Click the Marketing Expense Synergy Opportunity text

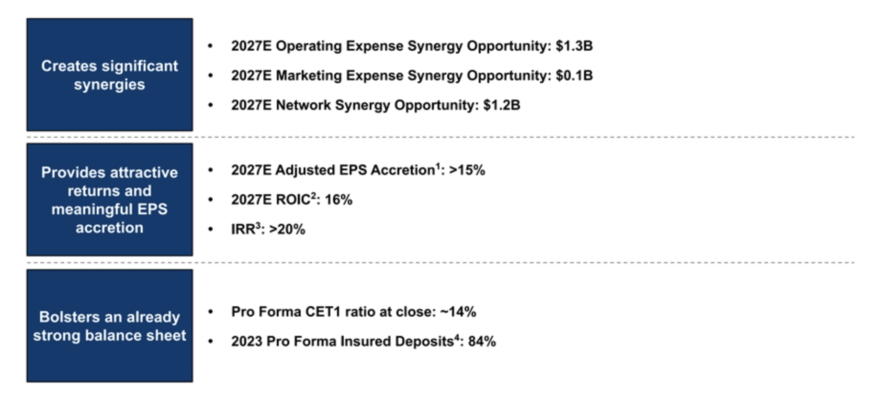coord(412,76)
